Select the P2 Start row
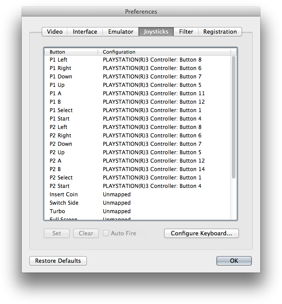 [x=137, y=186]
